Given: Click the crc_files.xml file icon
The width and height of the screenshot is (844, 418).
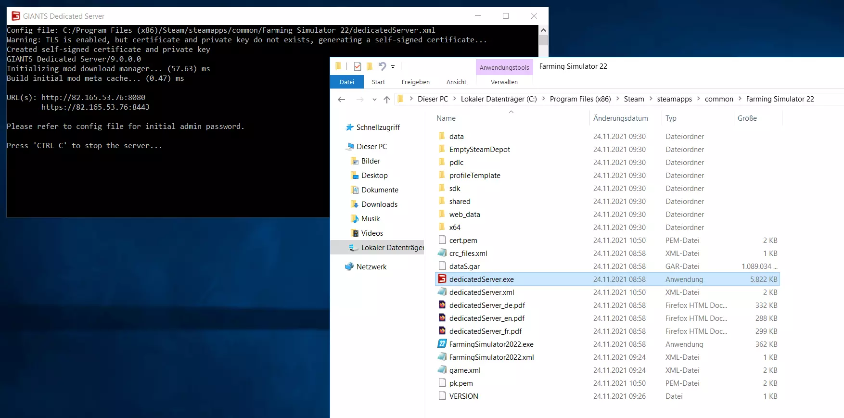Looking at the screenshot, I should (x=442, y=253).
